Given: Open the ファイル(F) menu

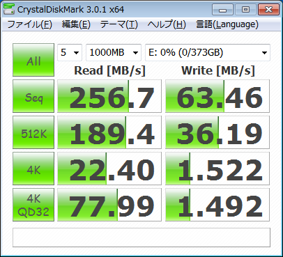Looking at the screenshot, I should tap(30, 24).
